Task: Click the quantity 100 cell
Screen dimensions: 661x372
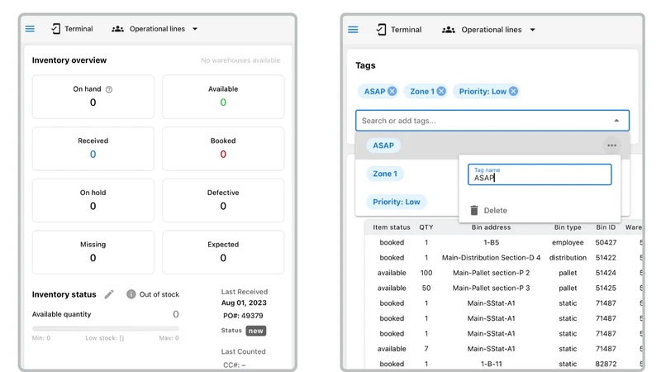Action: click(x=426, y=273)
